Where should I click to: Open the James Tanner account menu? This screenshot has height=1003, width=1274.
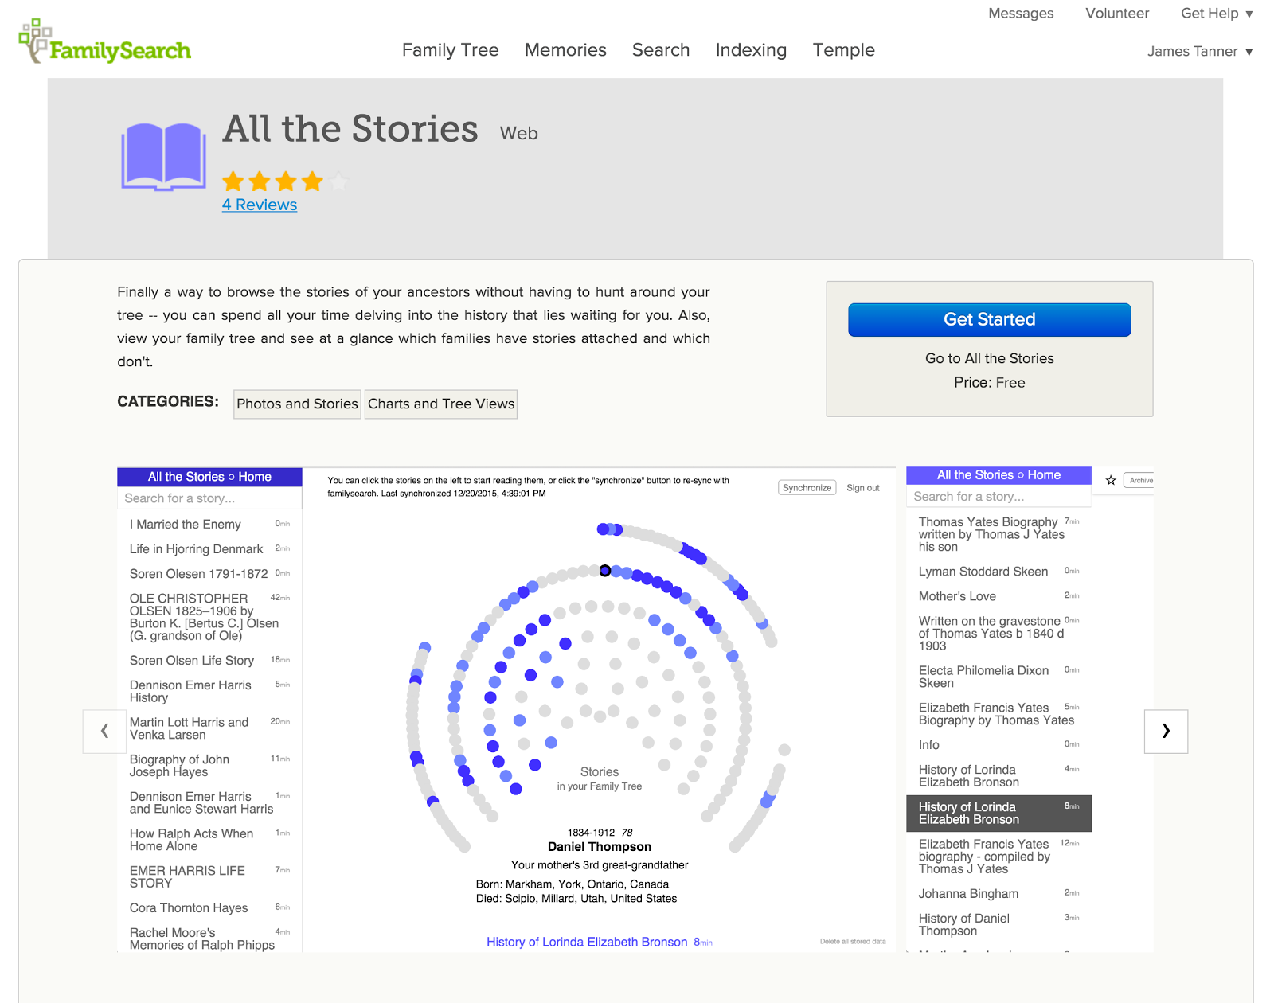click(x=1199, y=52)
